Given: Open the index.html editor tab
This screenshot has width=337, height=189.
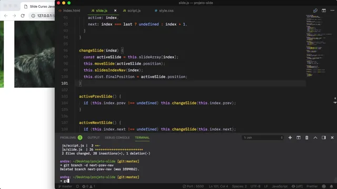Looking at the screenshot, I should point(69,10).
